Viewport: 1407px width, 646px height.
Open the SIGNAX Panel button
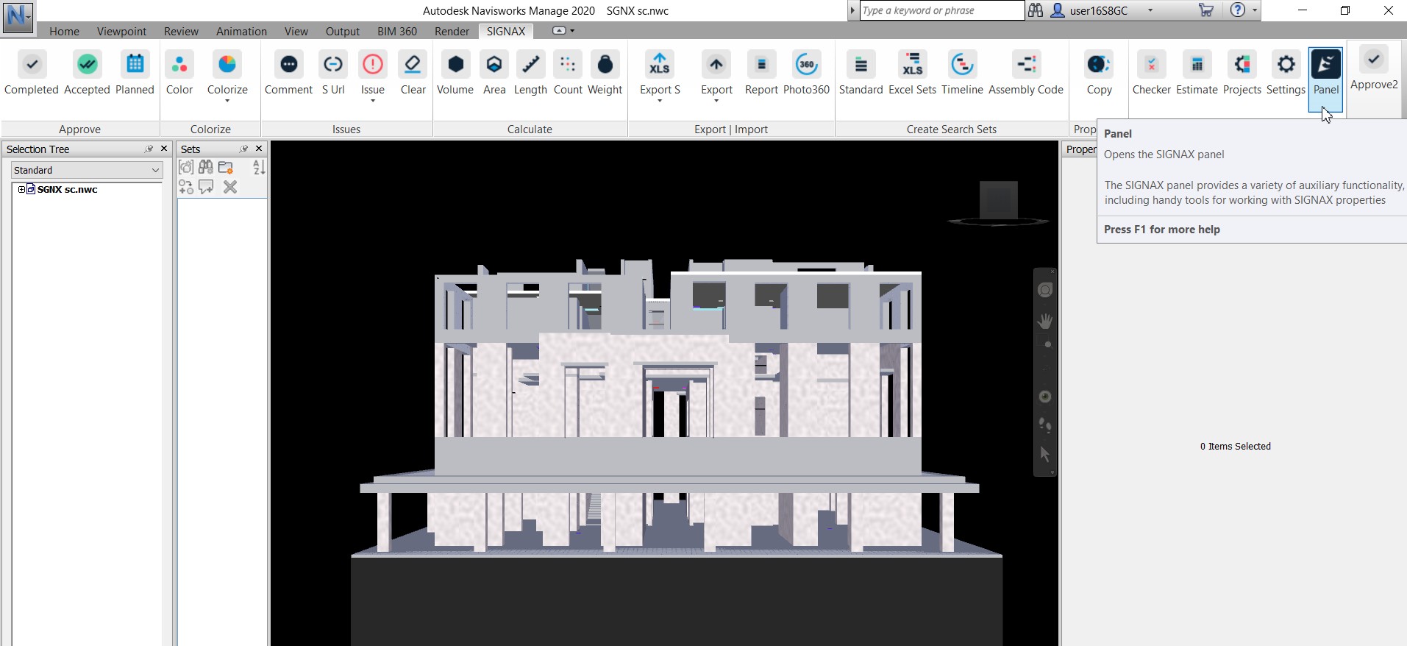(x=1326, y=79)
